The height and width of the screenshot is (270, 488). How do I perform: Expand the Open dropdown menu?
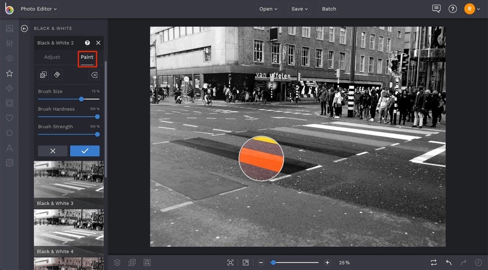point(268,9)
